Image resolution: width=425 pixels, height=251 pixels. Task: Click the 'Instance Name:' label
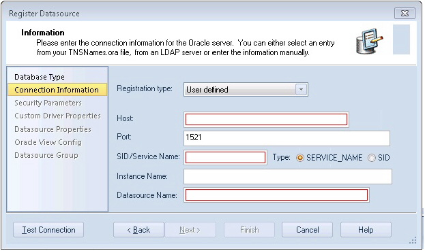[x=142, y=176]
